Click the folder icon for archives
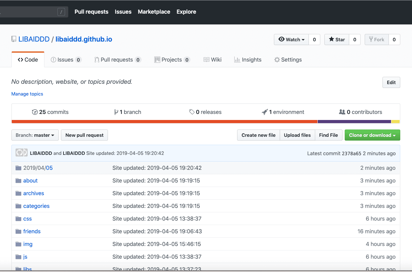This screenshot has height=272, width=412. coord(18,193)
